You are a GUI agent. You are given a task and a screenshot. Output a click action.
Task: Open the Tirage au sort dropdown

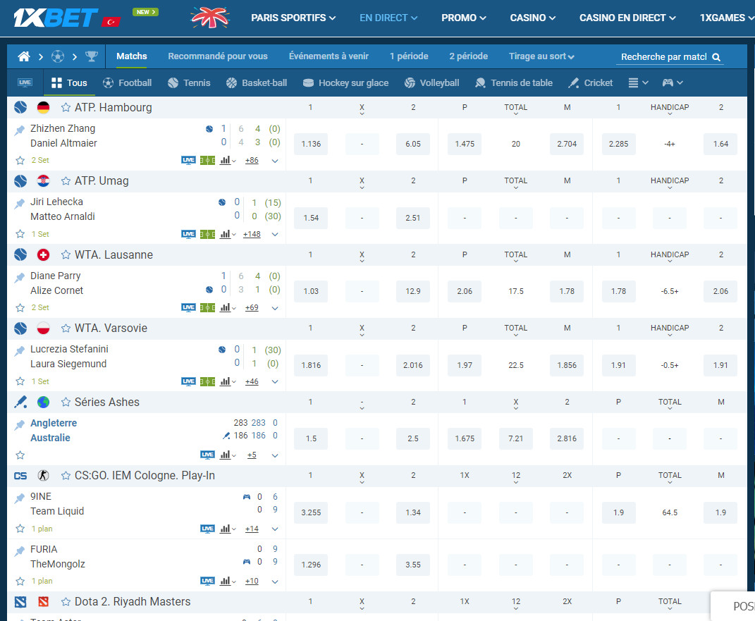[x=541, y=56]
